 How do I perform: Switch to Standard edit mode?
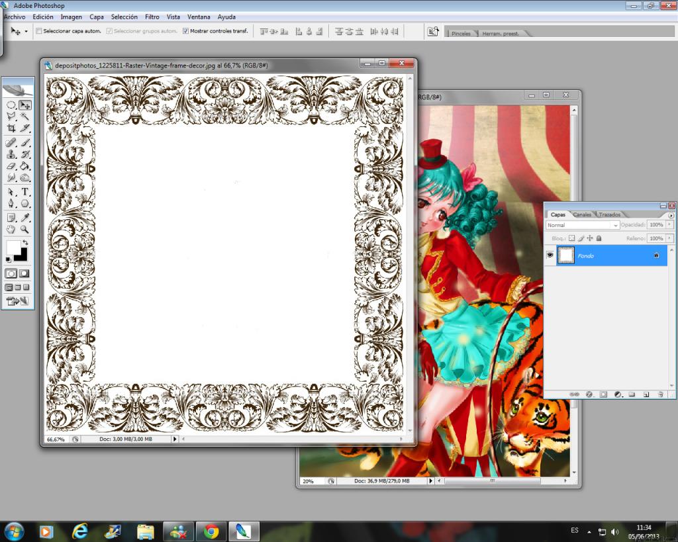pos(11,273)
